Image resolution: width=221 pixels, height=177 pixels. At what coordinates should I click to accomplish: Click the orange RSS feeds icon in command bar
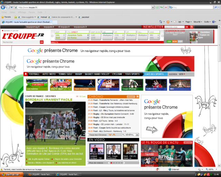click(168, 22)
